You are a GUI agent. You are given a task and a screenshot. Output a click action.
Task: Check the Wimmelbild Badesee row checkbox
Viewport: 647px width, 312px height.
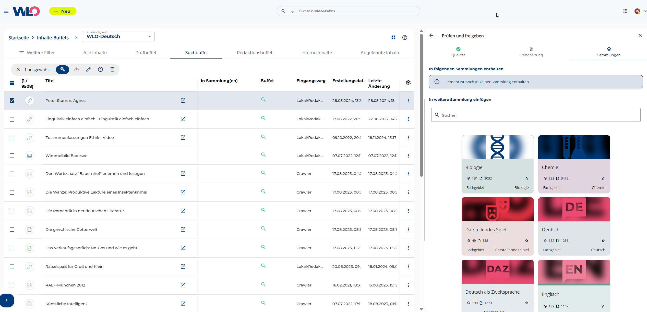click(x=12, y=156)
